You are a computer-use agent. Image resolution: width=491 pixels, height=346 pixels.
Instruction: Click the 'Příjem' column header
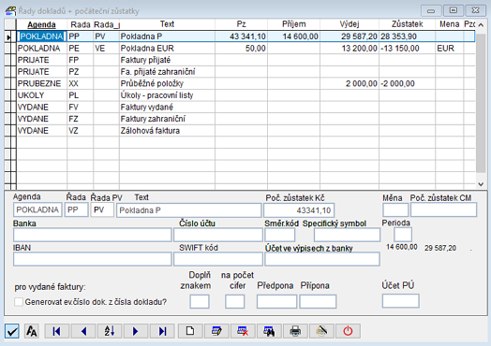point(293,24)
